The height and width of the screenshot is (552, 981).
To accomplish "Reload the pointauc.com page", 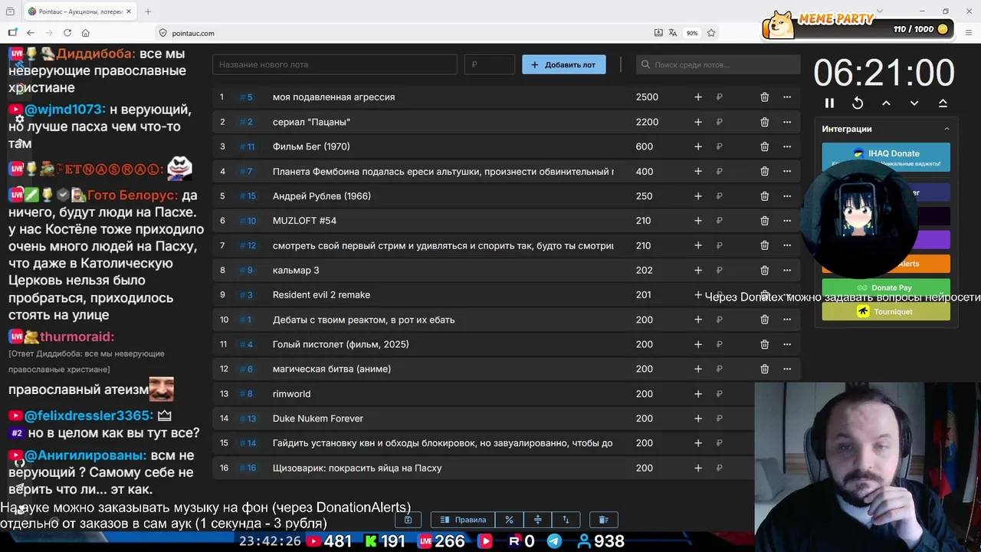I will pyautogui.click(x=67, y=33).
